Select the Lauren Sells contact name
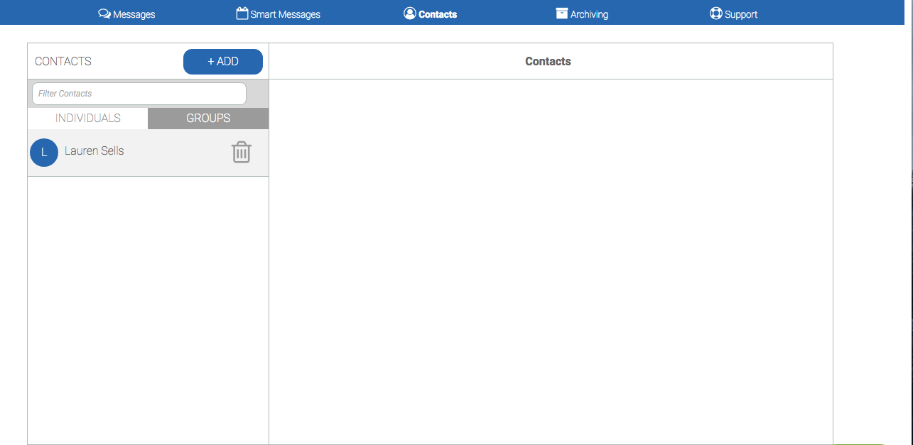This screenshot has width=913, height=445. click(x=94, y=150)
